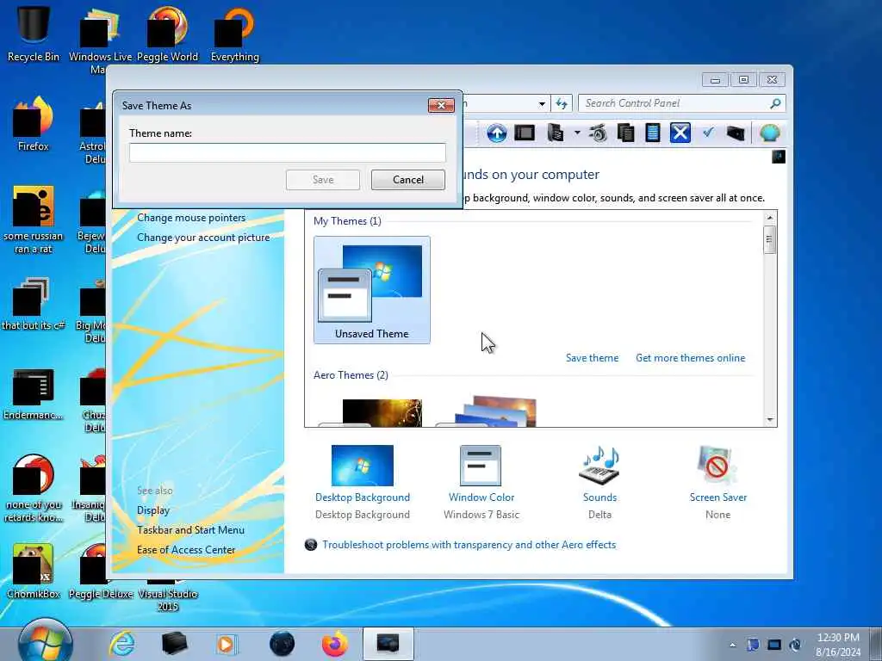The image size is (882, 661).
Task: Open the Start menu orb
Action: tap(45, 642)
